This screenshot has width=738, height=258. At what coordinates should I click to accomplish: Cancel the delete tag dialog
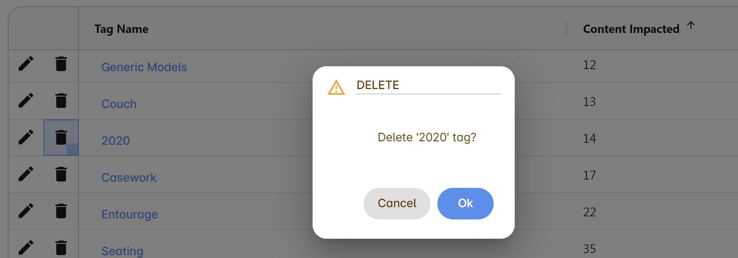tap(397, 204)
